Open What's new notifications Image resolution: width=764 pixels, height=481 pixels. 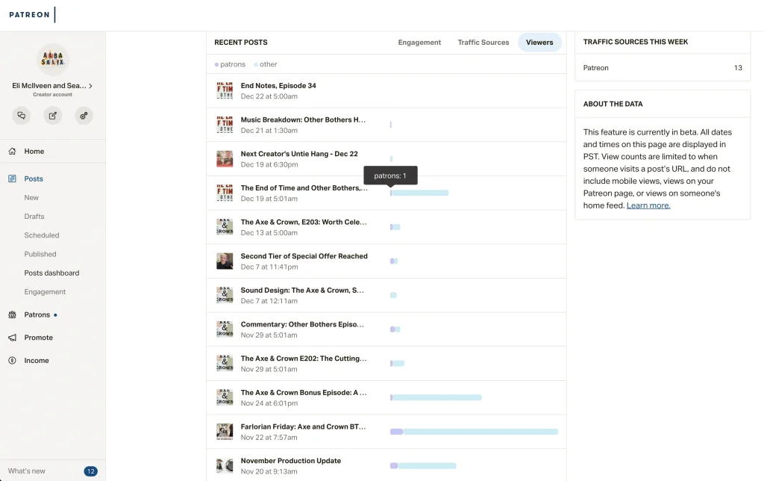(26, 471)
